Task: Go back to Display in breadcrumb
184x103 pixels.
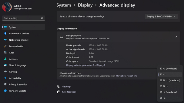Action: (85, 5)
